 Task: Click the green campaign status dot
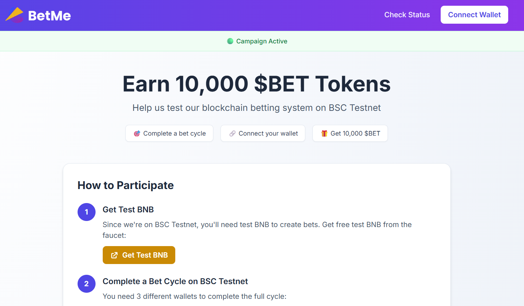pos(230,41)
